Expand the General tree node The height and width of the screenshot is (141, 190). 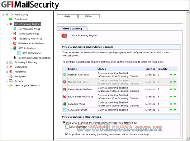pos(7,81)
